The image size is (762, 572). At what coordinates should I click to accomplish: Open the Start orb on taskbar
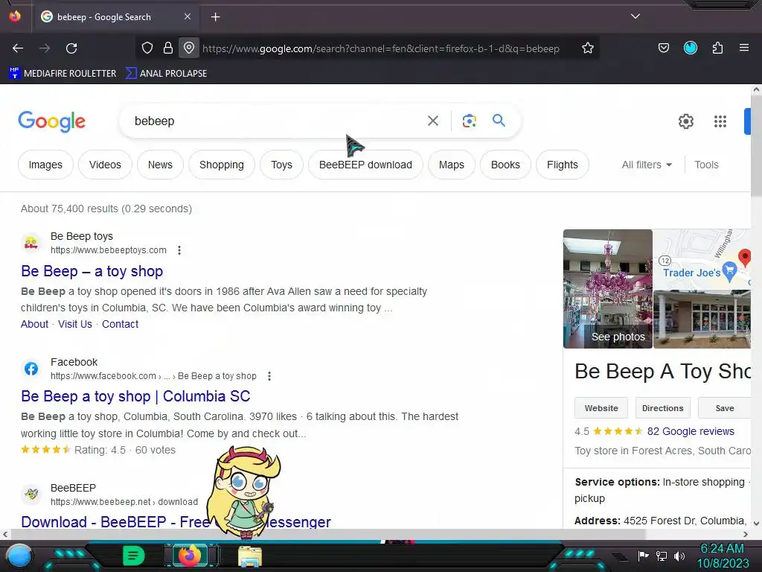20,556
